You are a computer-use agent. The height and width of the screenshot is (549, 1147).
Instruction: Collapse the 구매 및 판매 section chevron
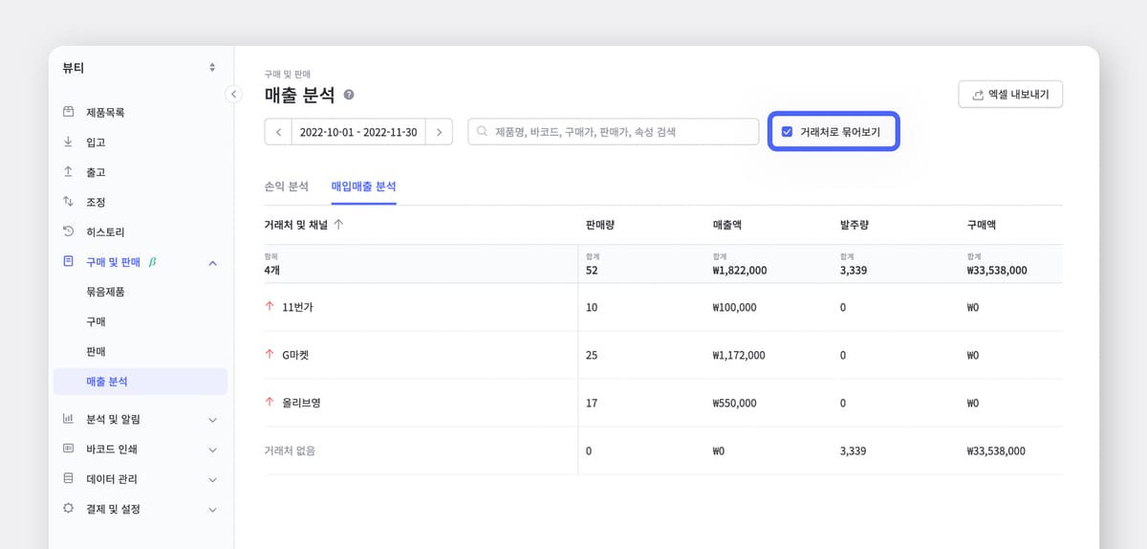[212, 262]
